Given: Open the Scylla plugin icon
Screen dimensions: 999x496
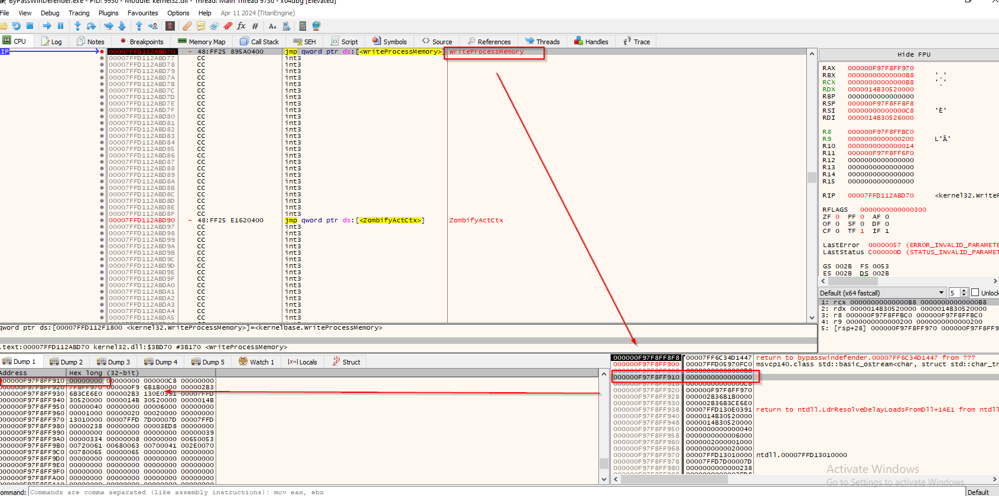Looking at the screenshot, I should pos(170,26).
